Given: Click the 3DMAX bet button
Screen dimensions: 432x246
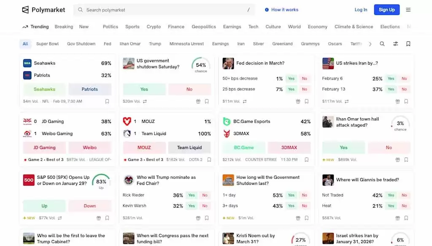Looking at the screenshot, I should pyautogui.click(x=289, y=148).
